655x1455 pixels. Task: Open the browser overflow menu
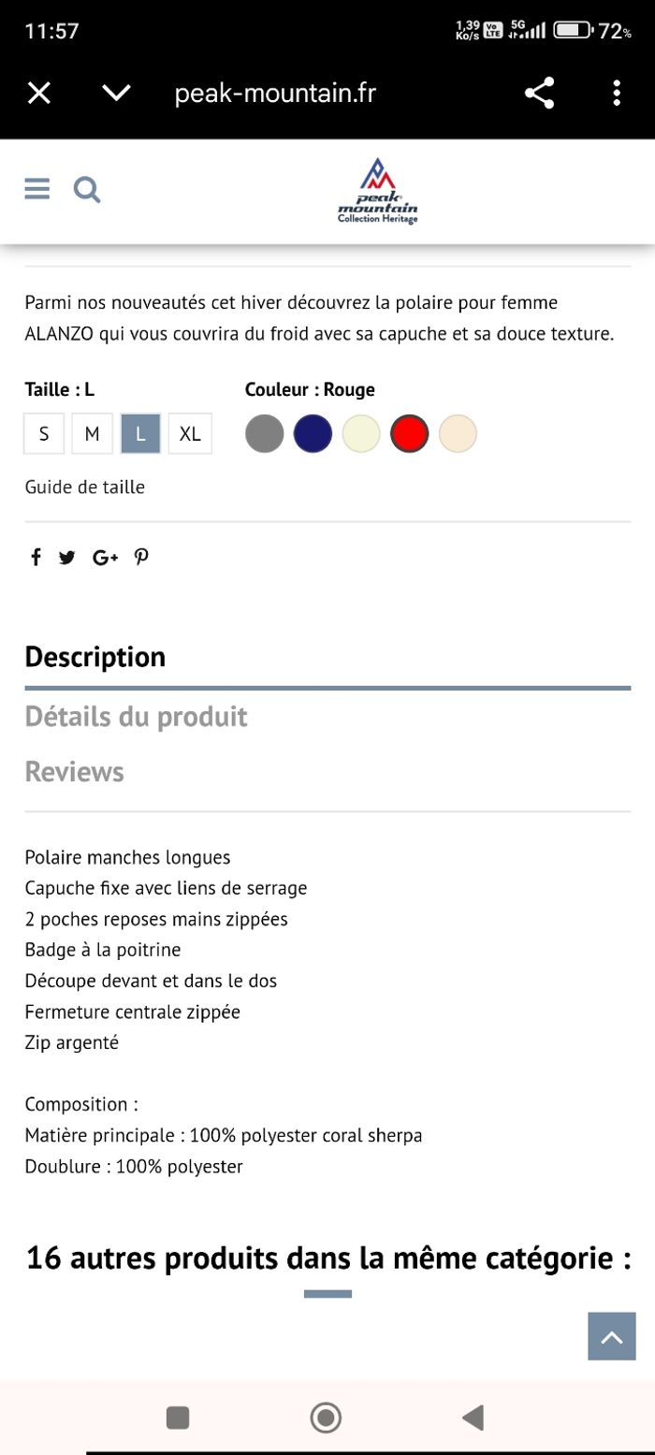click(x=616, y=93)
